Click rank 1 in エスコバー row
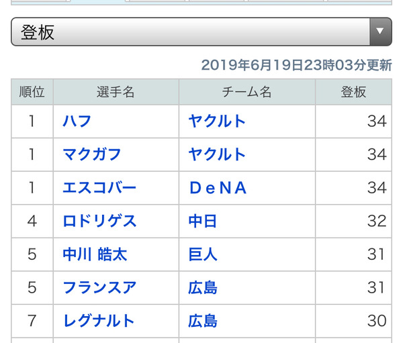 32,187
